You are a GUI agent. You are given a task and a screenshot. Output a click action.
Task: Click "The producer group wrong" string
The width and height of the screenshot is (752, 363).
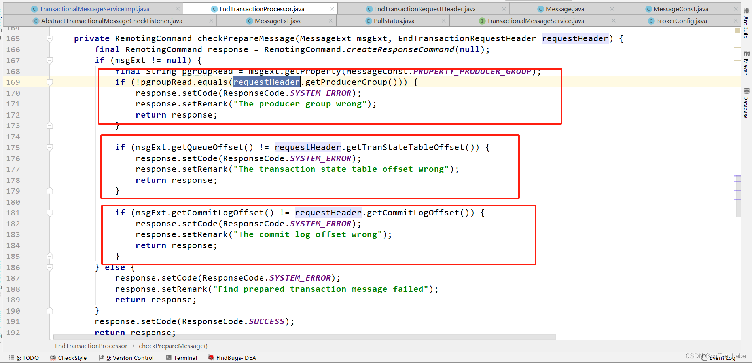point(300,104)
